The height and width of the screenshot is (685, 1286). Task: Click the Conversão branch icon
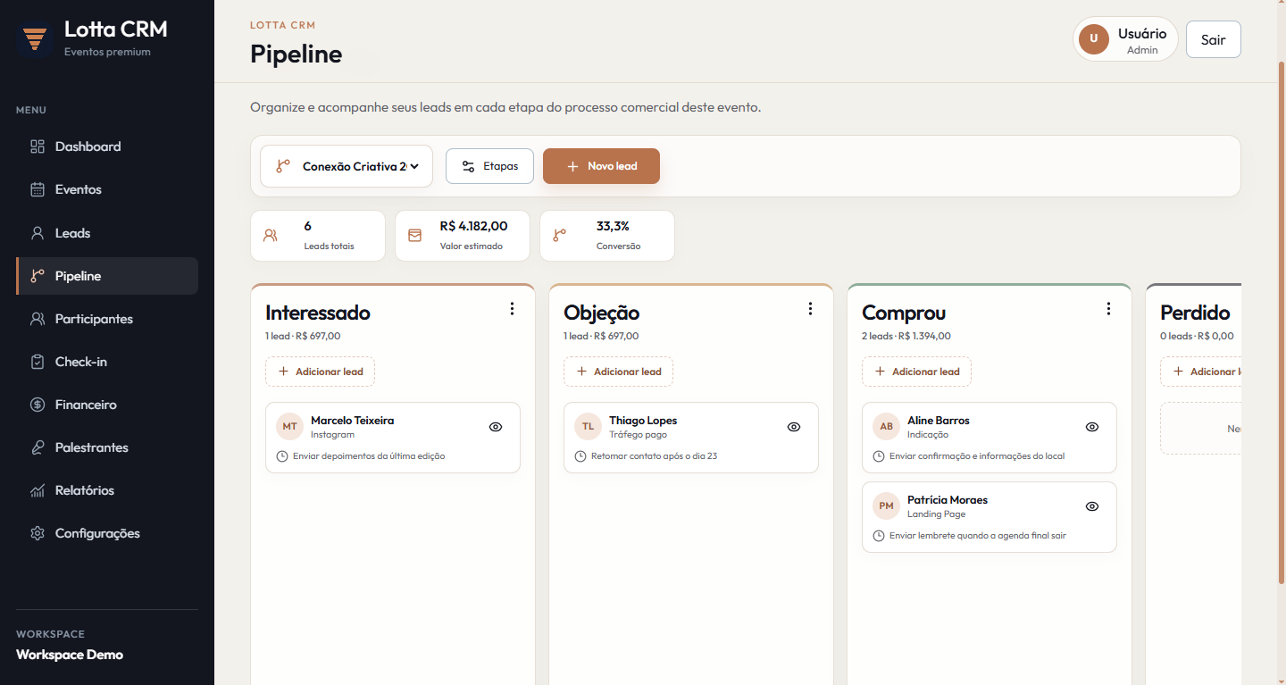pyautogui.click(x=559, y=236)
